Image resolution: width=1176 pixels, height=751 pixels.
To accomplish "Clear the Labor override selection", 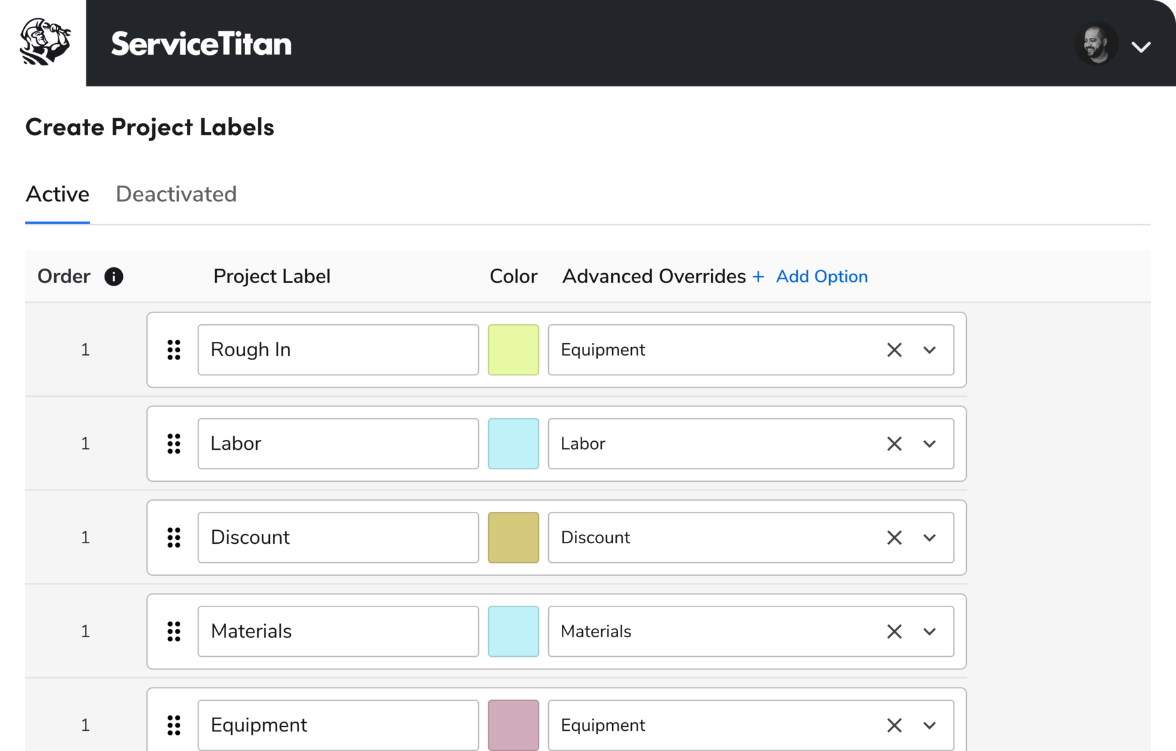I will [x=894, y=444].
